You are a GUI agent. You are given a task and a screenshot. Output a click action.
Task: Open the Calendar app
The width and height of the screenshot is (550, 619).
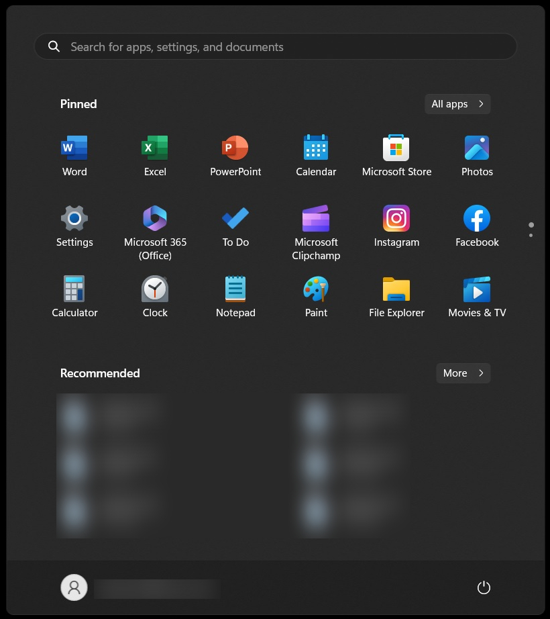tap(316, 156)
